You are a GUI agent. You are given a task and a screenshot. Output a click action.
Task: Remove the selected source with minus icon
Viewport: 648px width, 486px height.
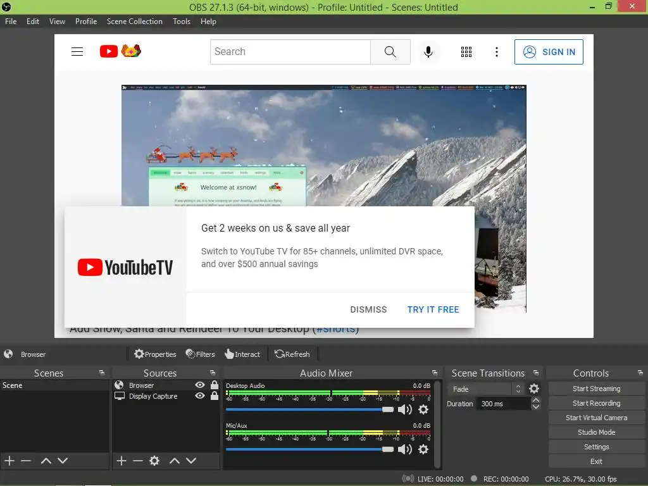click(138, 461)
